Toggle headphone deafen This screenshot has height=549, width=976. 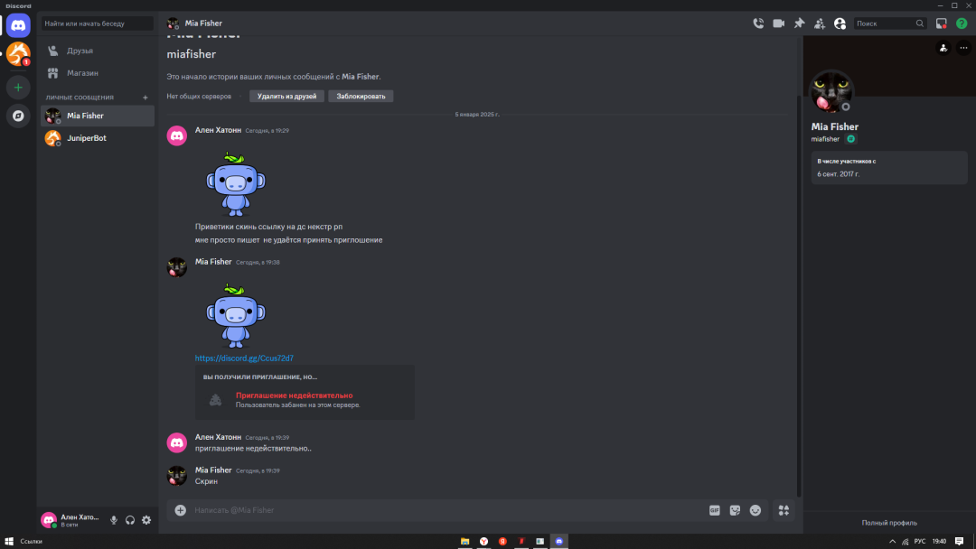(x=130, y=520)
